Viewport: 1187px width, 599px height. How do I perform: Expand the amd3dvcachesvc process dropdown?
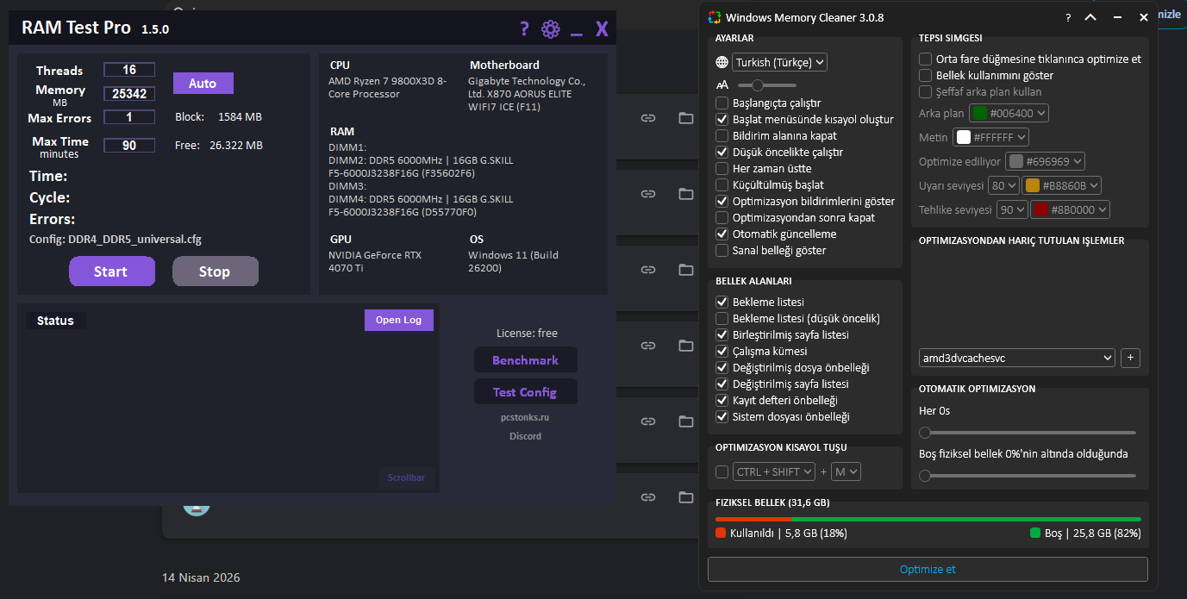pyautogui.click(x=1017, y=358)
